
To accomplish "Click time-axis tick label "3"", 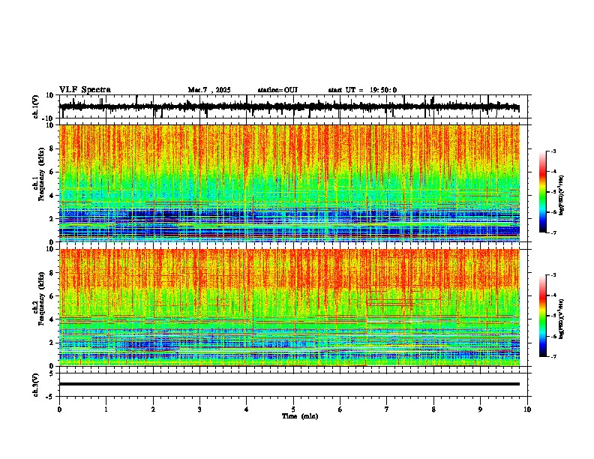I will pyautogui.click(x=199, y=409).
